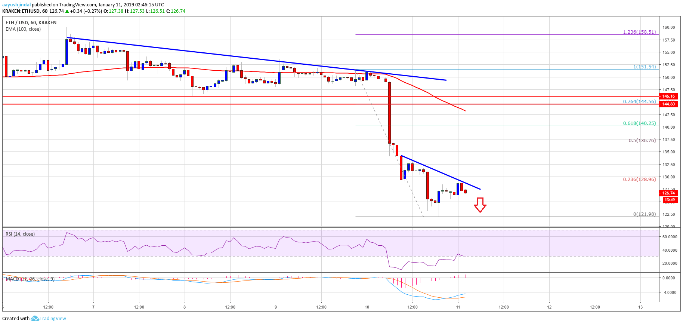Select the EMA (100, close) indicator label
This screenshot has height=325, width=683.
coord(23,29)
